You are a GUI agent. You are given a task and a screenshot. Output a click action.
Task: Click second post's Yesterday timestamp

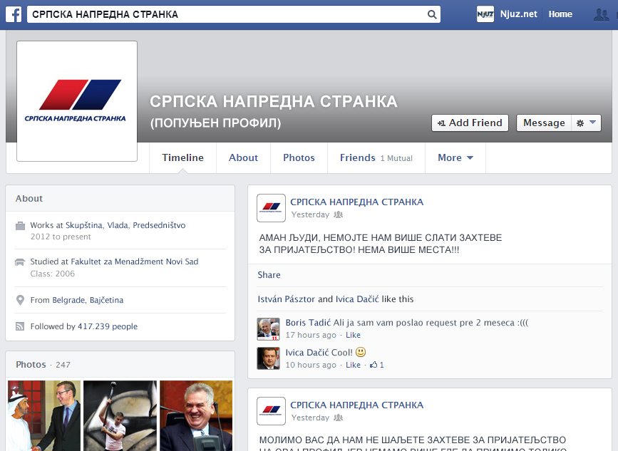[x=310, y=418]
